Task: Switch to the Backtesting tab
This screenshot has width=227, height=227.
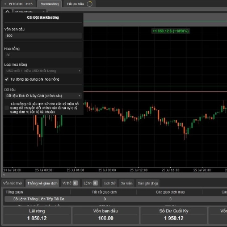Action: 49,4
